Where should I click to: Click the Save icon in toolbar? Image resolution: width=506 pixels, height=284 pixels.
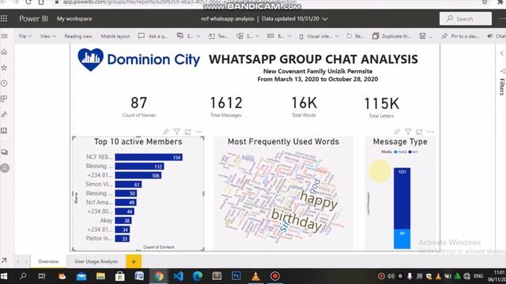422,36
